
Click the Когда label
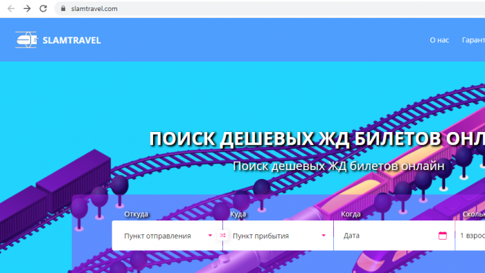351,214
